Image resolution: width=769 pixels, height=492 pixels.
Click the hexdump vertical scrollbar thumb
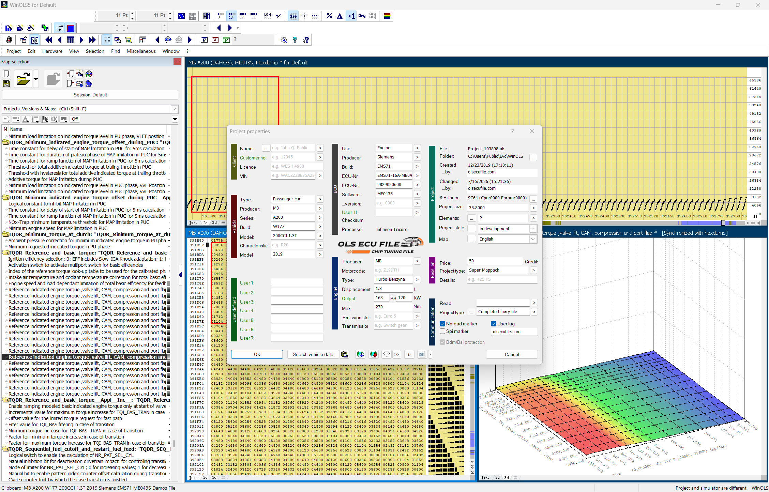(472, 449)
